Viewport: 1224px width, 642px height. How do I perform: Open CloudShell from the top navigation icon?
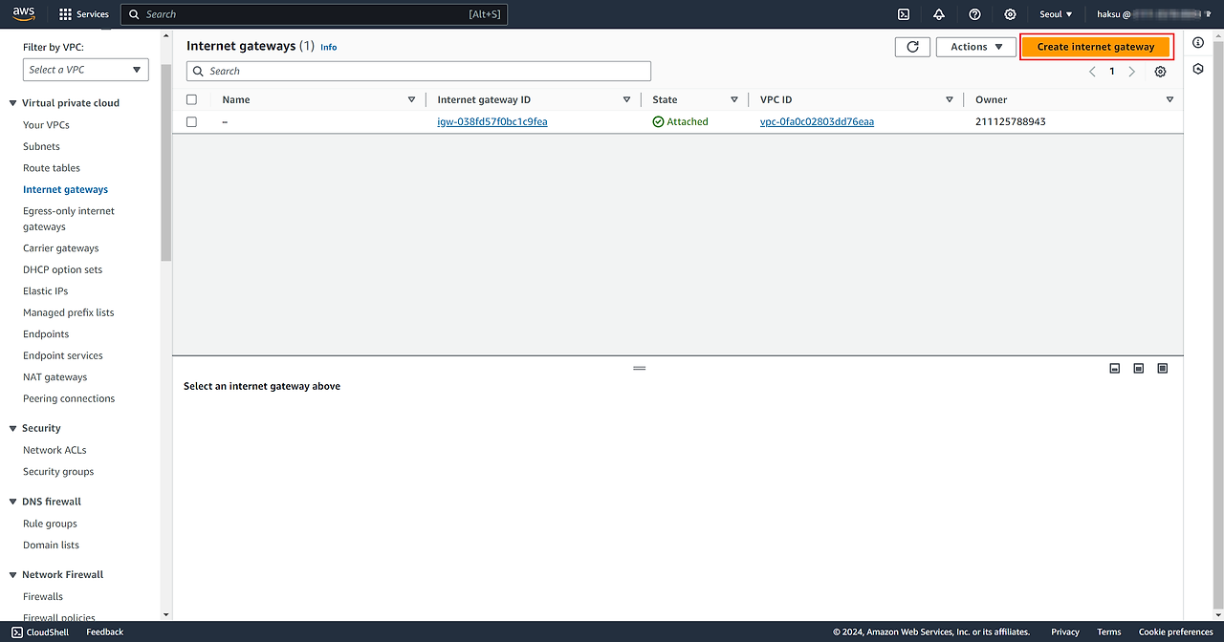click(904, 14)
